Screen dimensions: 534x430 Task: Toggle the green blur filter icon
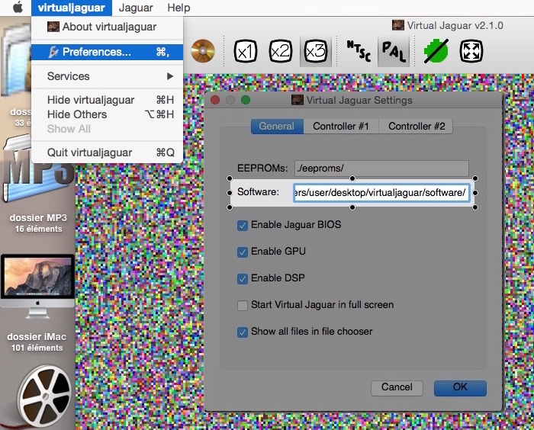pos(436,51)
